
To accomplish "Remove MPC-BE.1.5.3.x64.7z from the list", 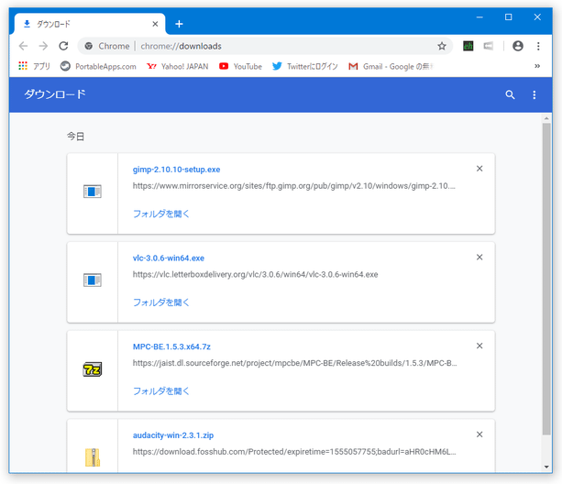I will (479, 346).
